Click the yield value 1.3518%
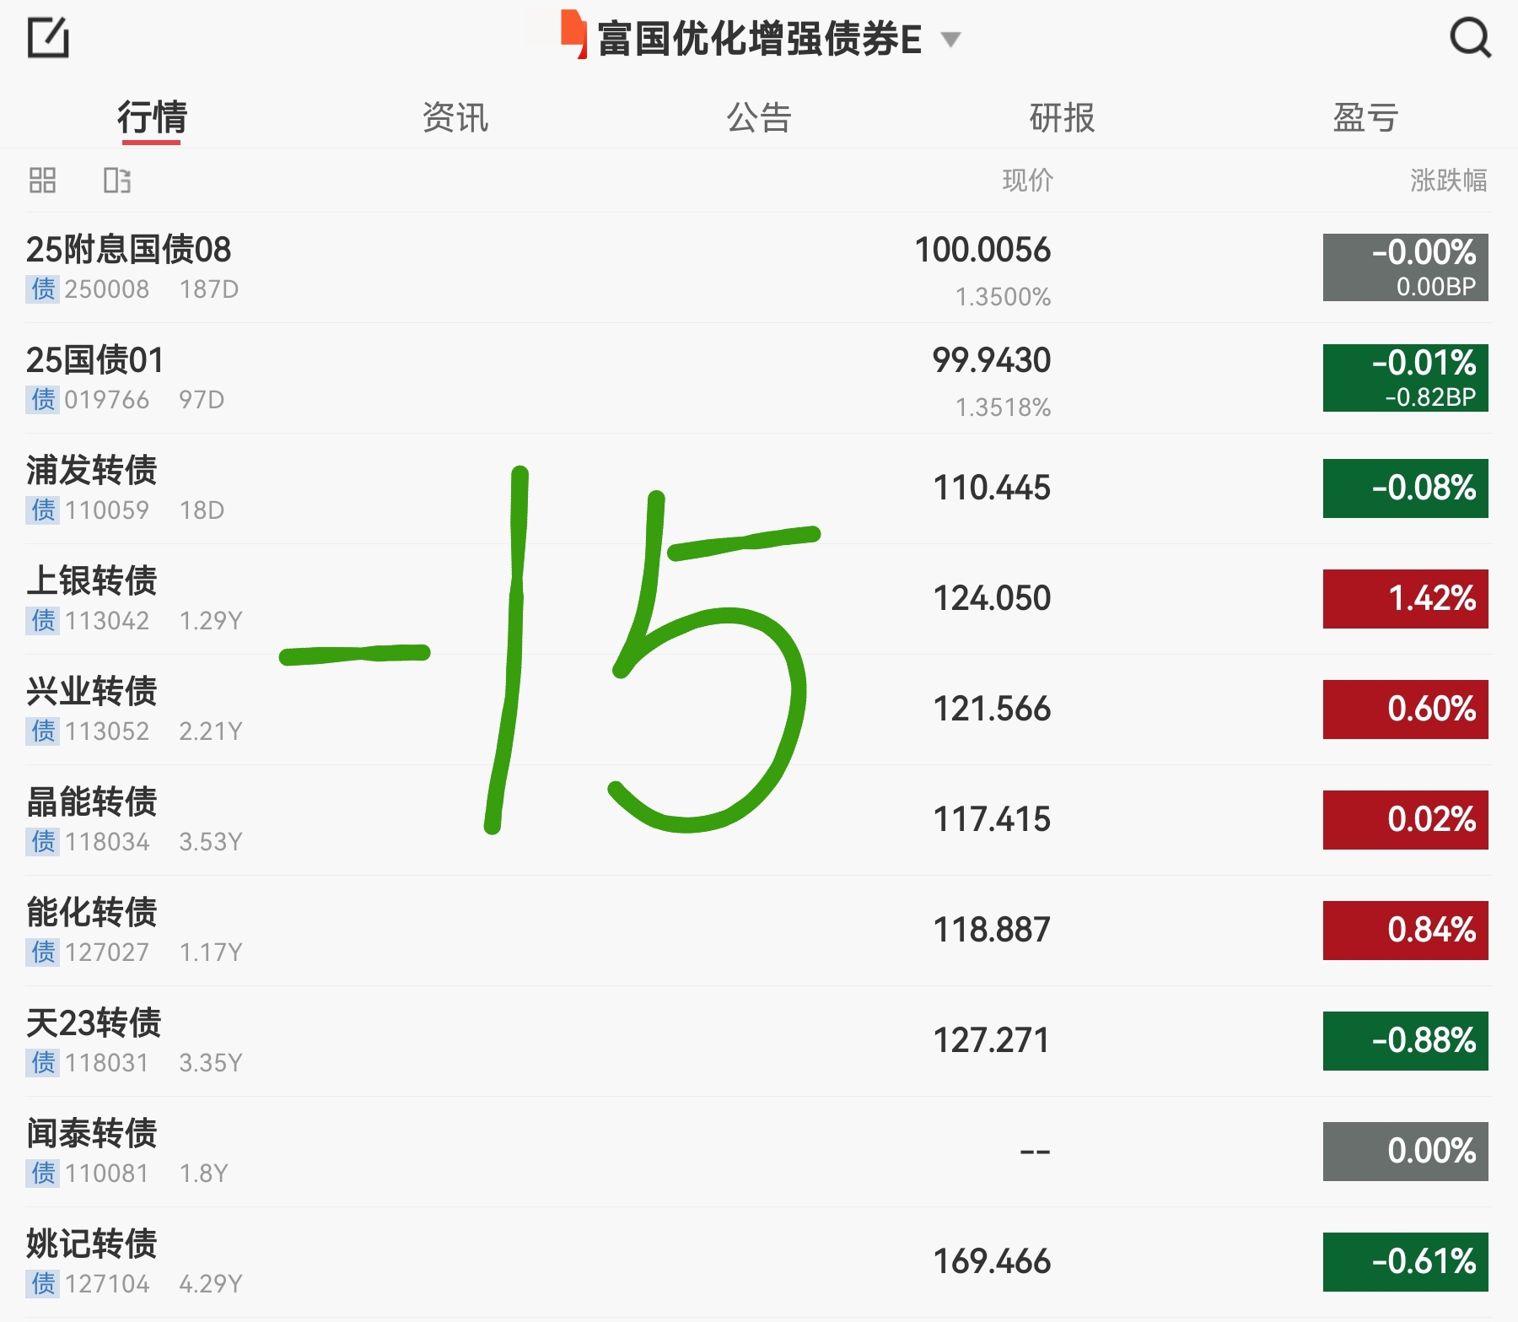Viewport: 1518px width, 1322px height. pos(1003,407)
